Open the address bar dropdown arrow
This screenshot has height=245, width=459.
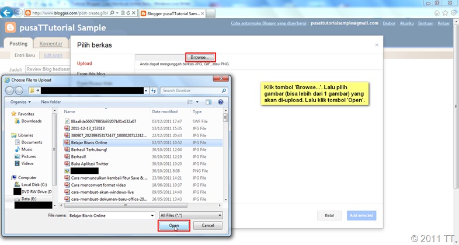click(x=117, y=13)
